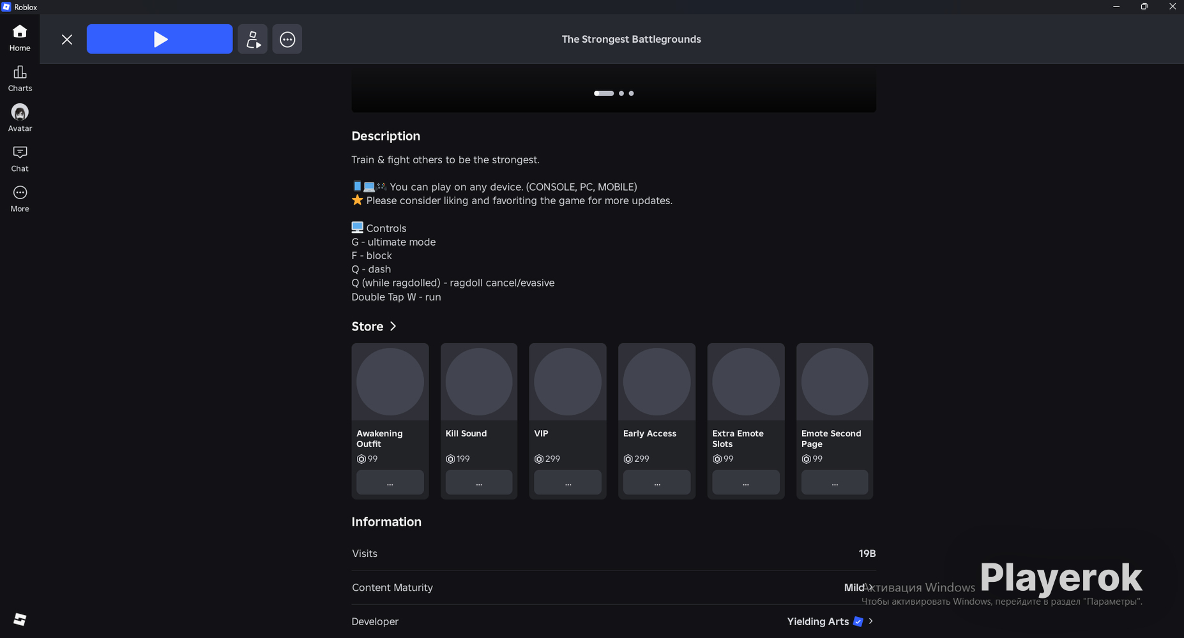This screenshot has width=1184, height=638.
Task: Click the star emoji in the description
Action: tap(357, 200)
